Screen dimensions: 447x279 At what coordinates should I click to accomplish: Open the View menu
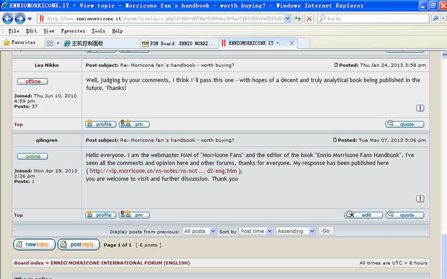point(49,31)
